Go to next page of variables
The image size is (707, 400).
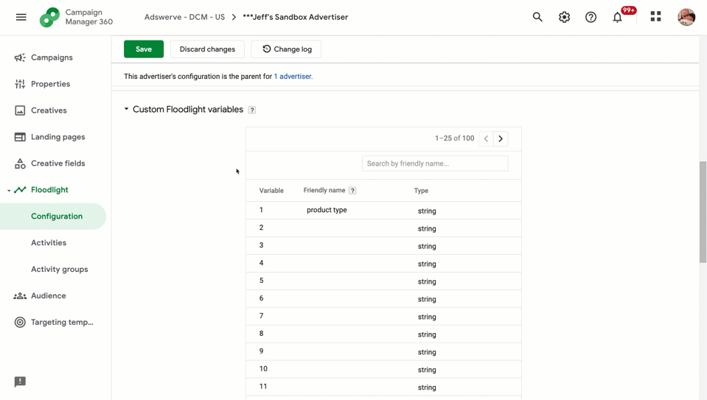tap(501, 138)
